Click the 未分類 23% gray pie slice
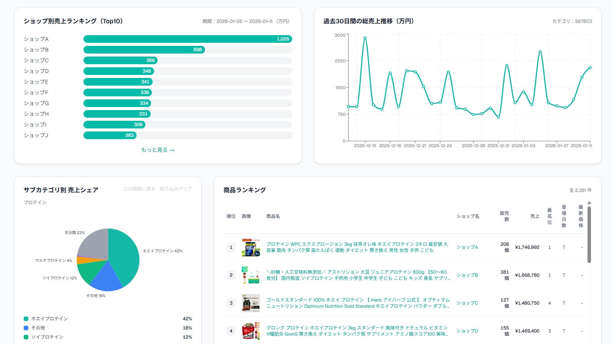The image size is (612, 344). [94, 243]
